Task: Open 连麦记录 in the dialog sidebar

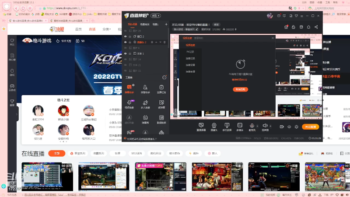Action: 190,58
